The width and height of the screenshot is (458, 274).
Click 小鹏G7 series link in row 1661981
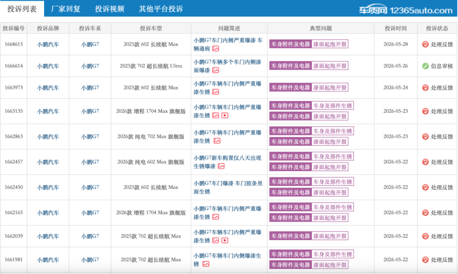point(90,260)
